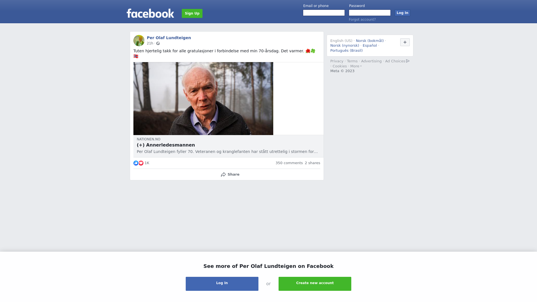Open the Annerledesmannen article headline

point(166,145)
